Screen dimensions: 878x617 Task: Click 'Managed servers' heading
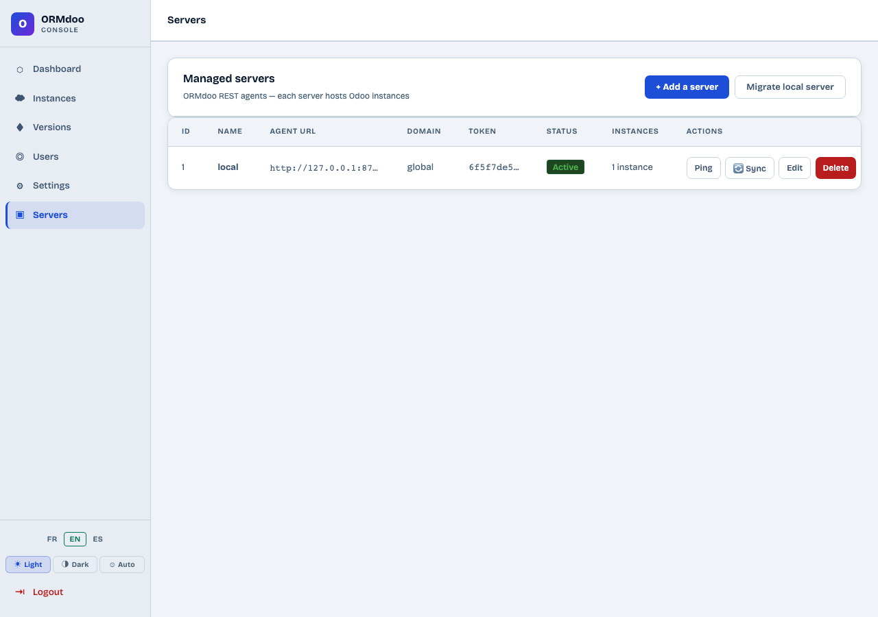[229, 79]
